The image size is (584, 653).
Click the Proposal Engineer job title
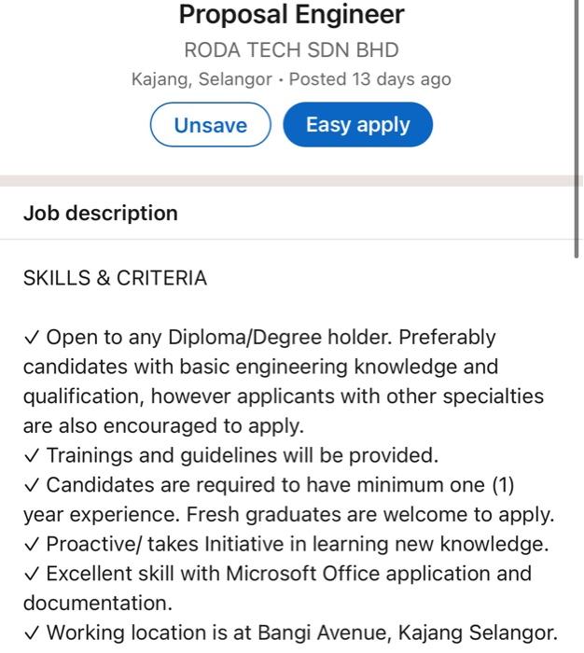tap(291, 15)
